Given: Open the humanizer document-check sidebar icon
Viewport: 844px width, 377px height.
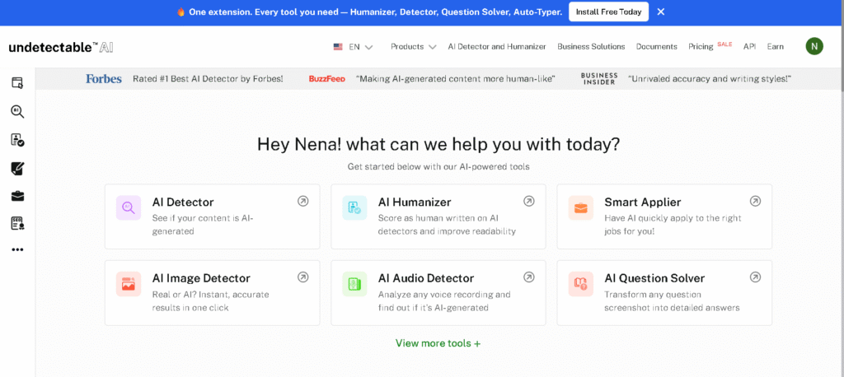Looking at the screenshot, I should click(18, 140).
